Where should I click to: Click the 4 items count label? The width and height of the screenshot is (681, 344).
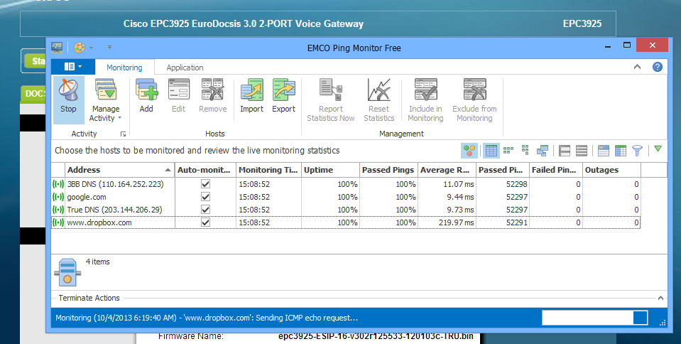[98, 262]
